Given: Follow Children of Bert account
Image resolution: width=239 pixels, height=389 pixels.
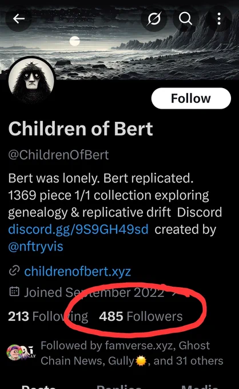Looking at the screenshot, I should (191, 98).
